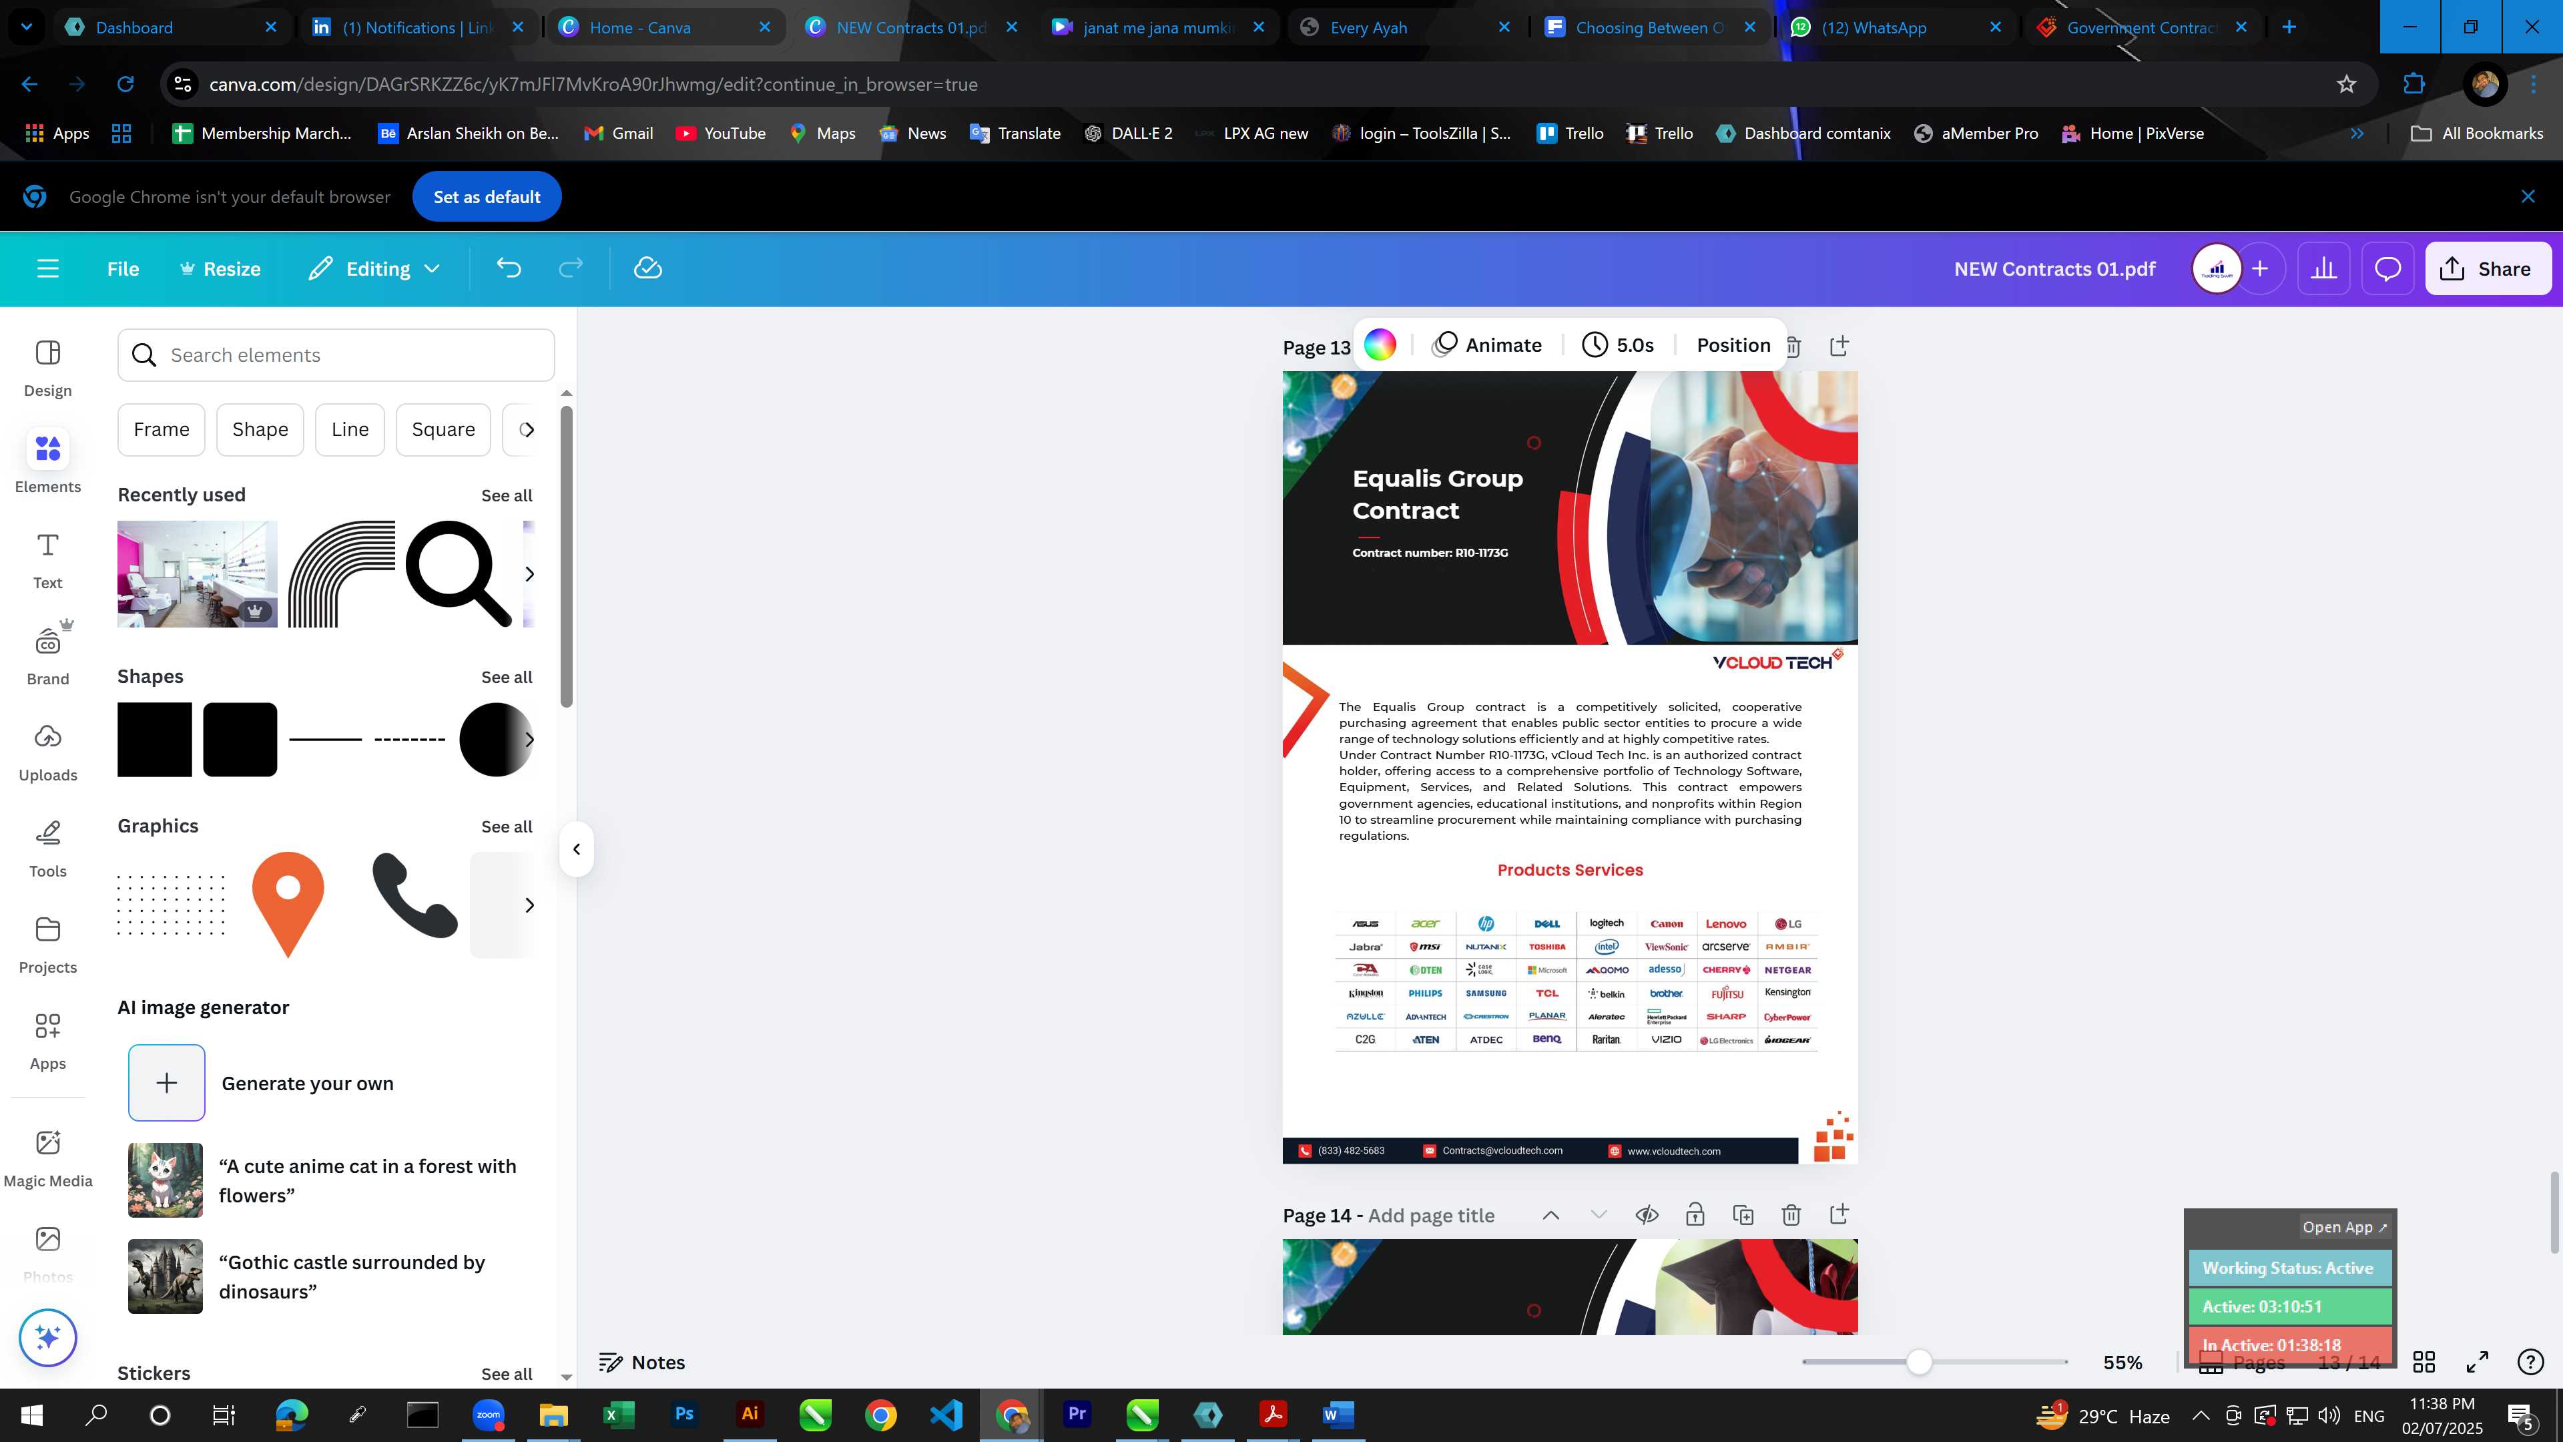
Task: Click the Animate button
Action: [1488, 345]
